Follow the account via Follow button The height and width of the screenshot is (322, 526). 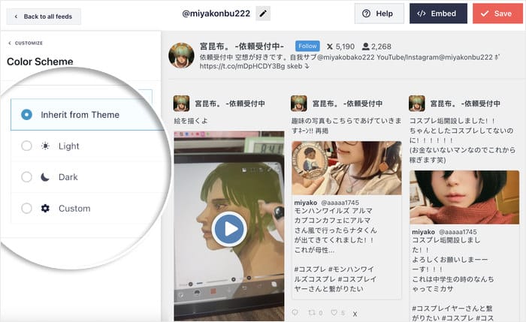[307, 46]
